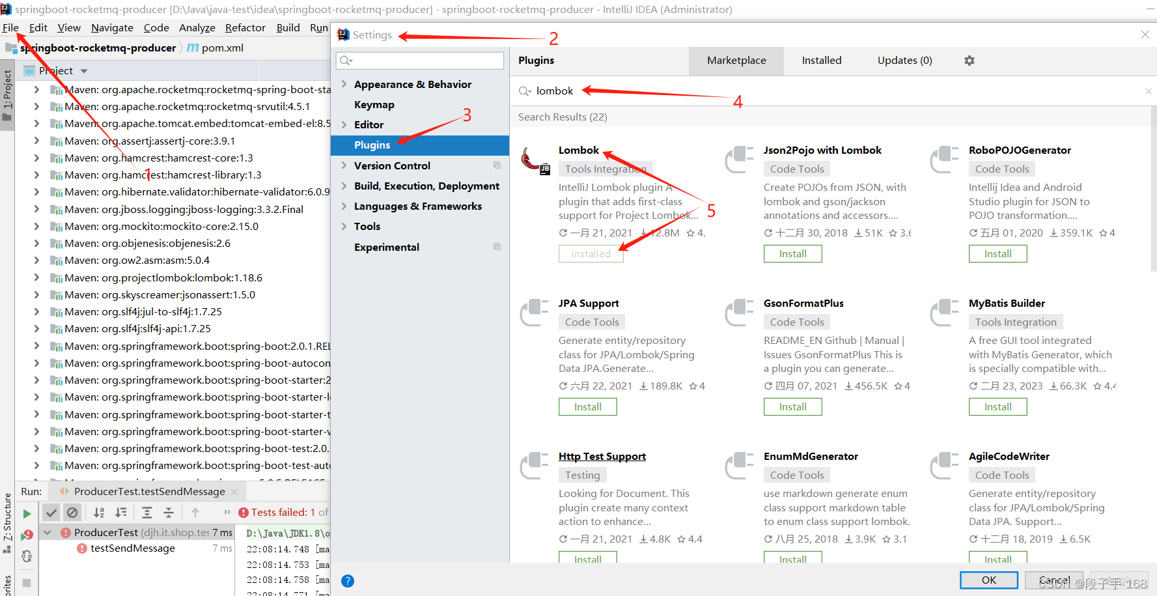Focus the Settings search field
Image resolution: width=1157 pixels, height=596 pixels.
(420, 61)
